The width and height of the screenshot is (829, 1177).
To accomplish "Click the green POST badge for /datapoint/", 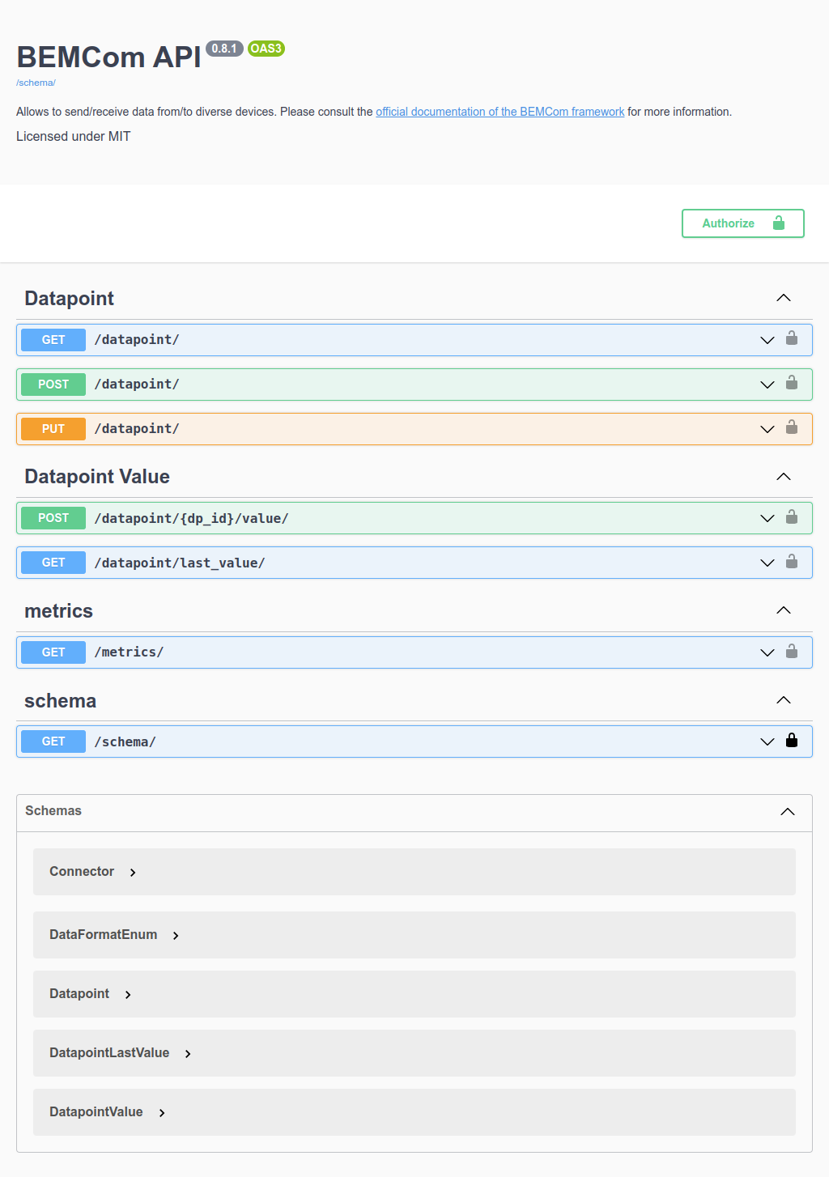I will click(x=53, y=385).
